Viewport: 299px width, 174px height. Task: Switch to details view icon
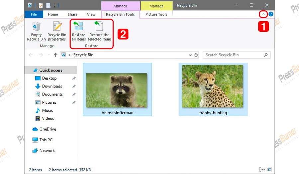(x=263, y=170)
